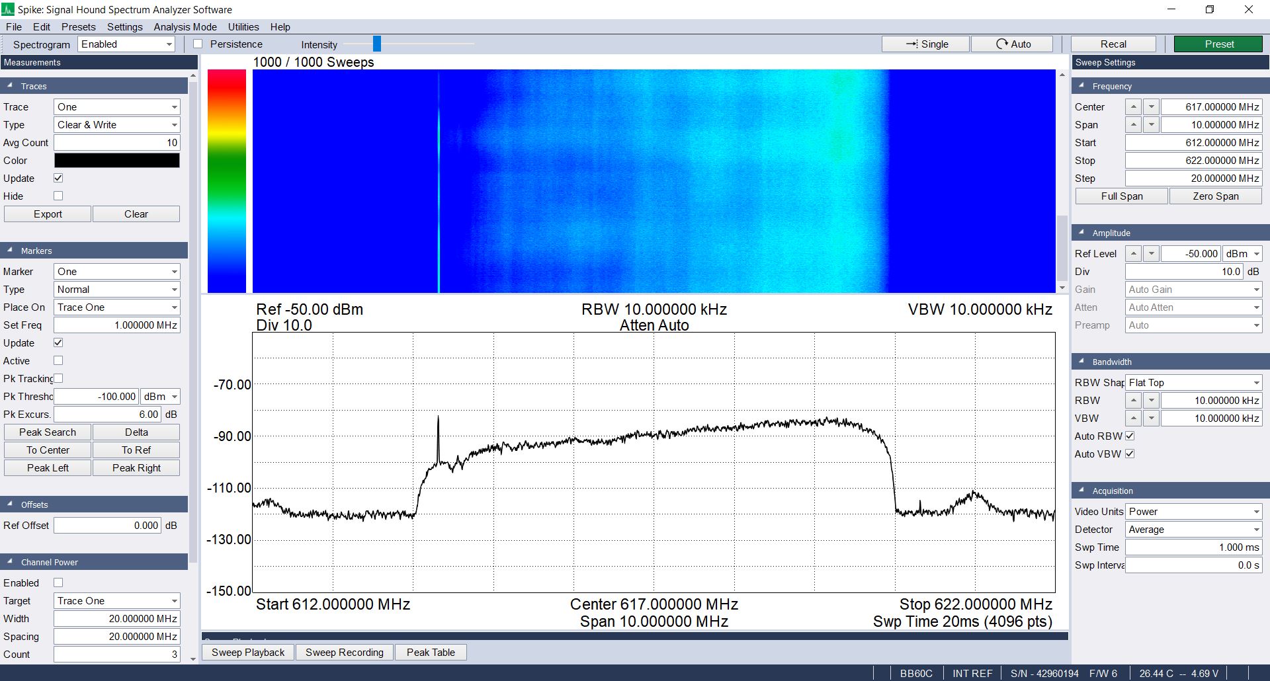Collapse the Traces section triangle
The image size is (1270, 681).
tap(10, 86)
